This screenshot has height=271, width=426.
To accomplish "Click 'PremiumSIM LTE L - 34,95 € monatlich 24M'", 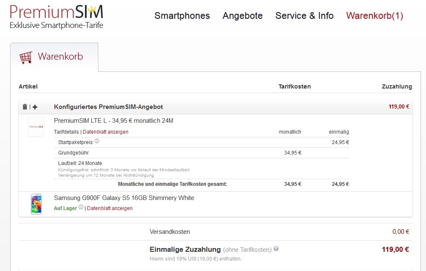I will click(x=113, y=121).
